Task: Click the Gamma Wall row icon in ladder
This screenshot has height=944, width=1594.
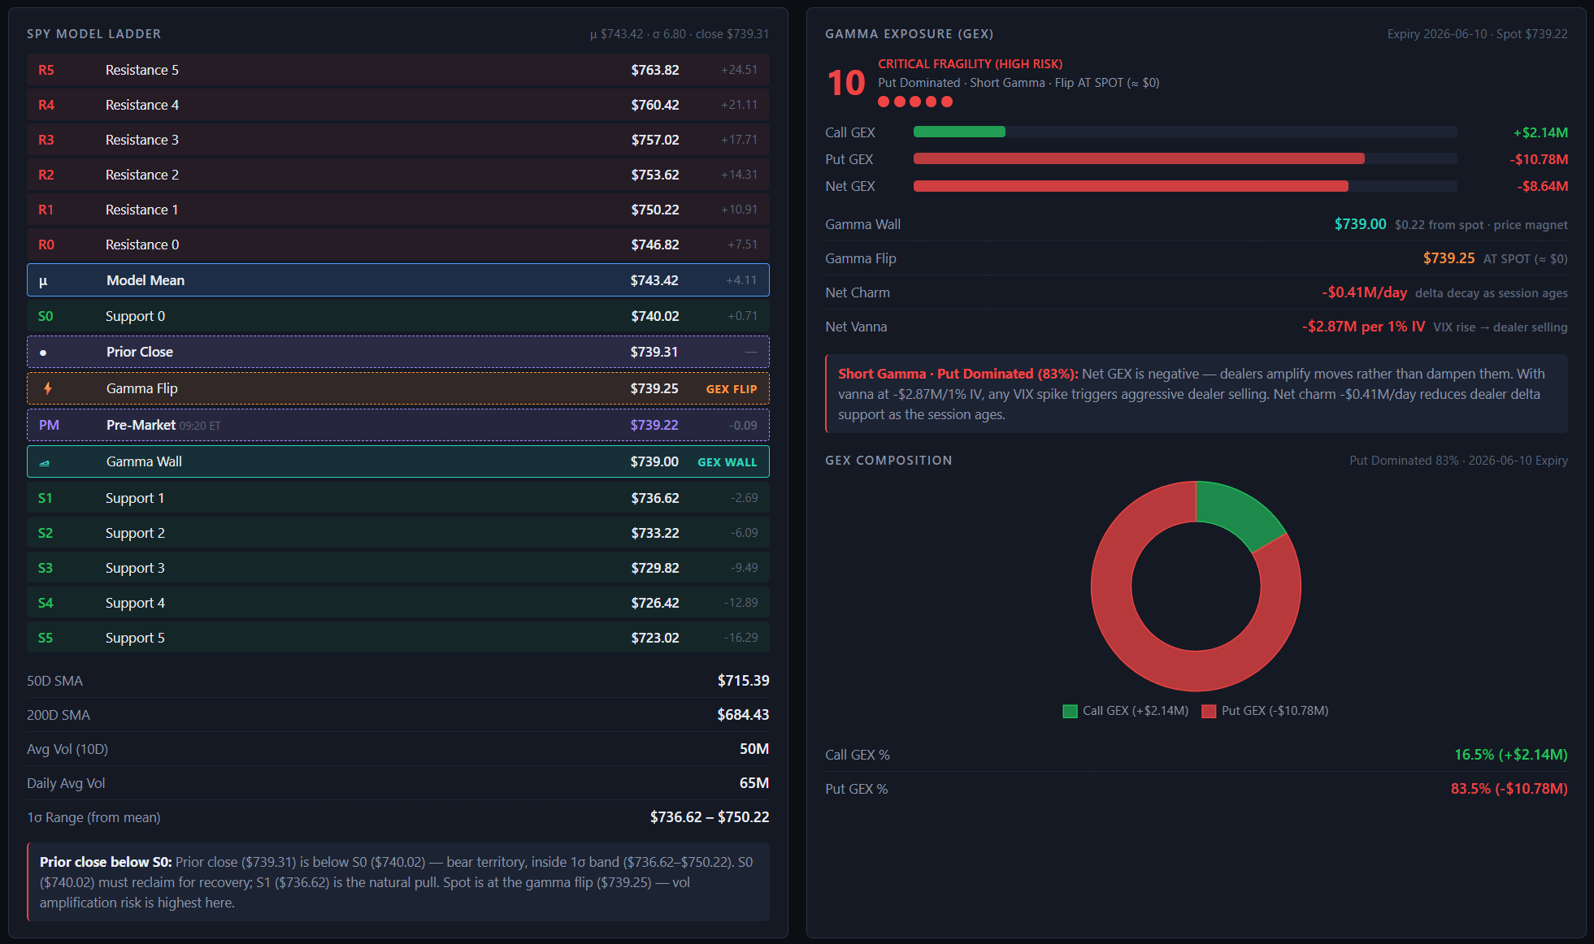Action: (x=45, y=462)
